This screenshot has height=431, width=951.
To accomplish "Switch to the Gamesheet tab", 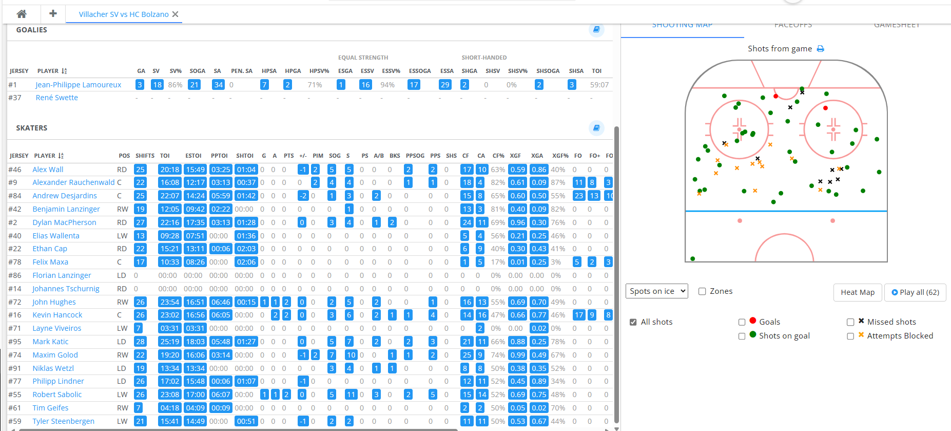I will [897, 26].
